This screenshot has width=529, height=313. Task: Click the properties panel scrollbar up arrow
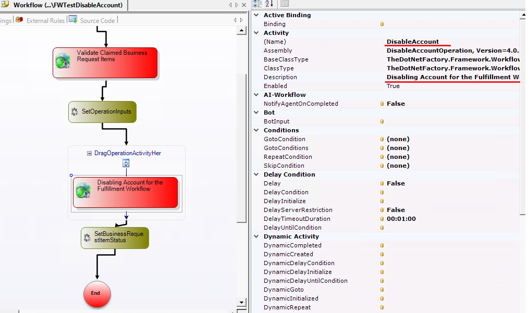(x=523, y=15)
